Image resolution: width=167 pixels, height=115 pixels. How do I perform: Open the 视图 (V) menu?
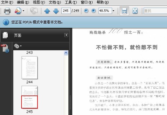[39, 2]
